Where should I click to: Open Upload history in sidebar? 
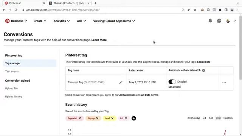[x=14, y=97]
